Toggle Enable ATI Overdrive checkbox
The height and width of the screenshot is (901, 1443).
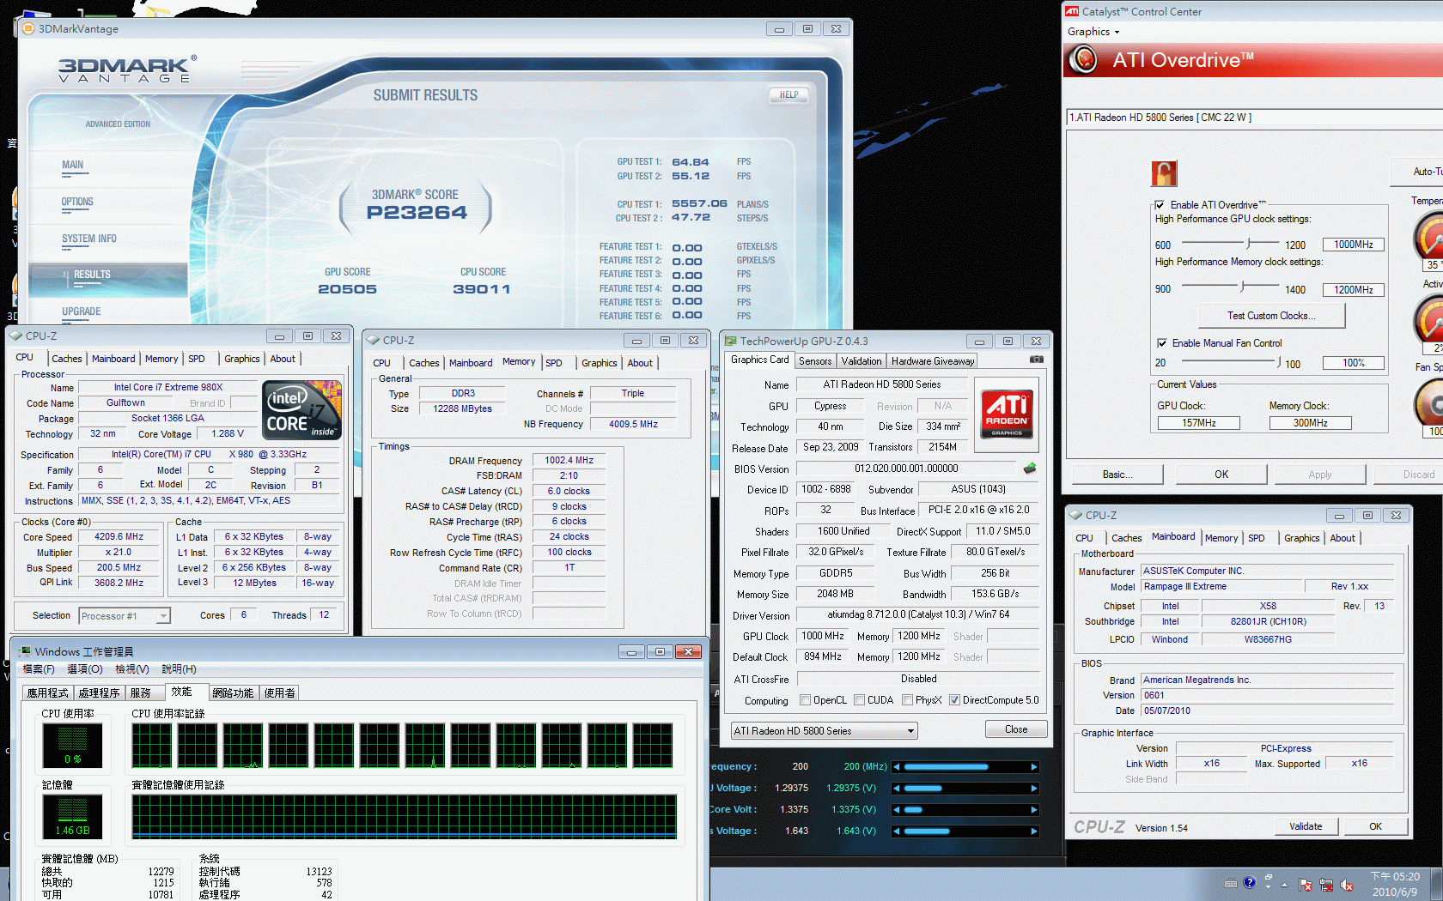1160,205
